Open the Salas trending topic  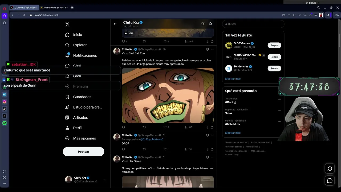pyautogui.click(x=229, y=113)
